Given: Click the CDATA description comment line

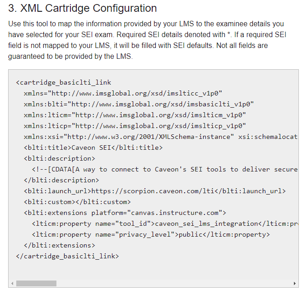Looking at the screenshot, I should pyautogui.click(x=165, y=169).
